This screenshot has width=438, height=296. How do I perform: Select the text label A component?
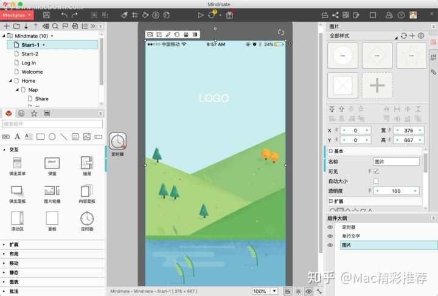tap(17, 137)
